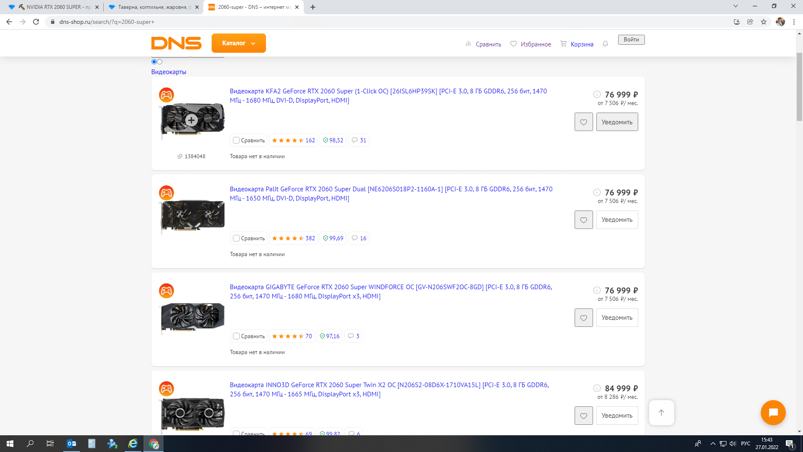Click the scroll-to-top arrow button

[x=661, y=413]
